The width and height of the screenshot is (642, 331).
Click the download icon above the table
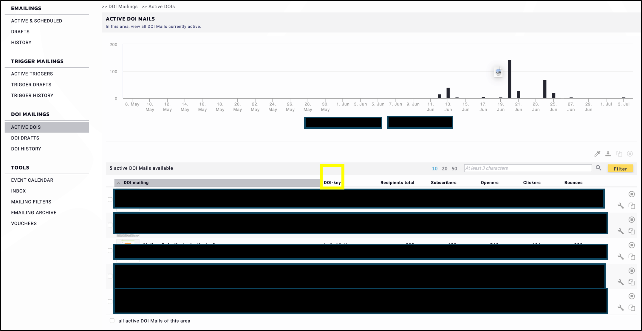(608, 154)
